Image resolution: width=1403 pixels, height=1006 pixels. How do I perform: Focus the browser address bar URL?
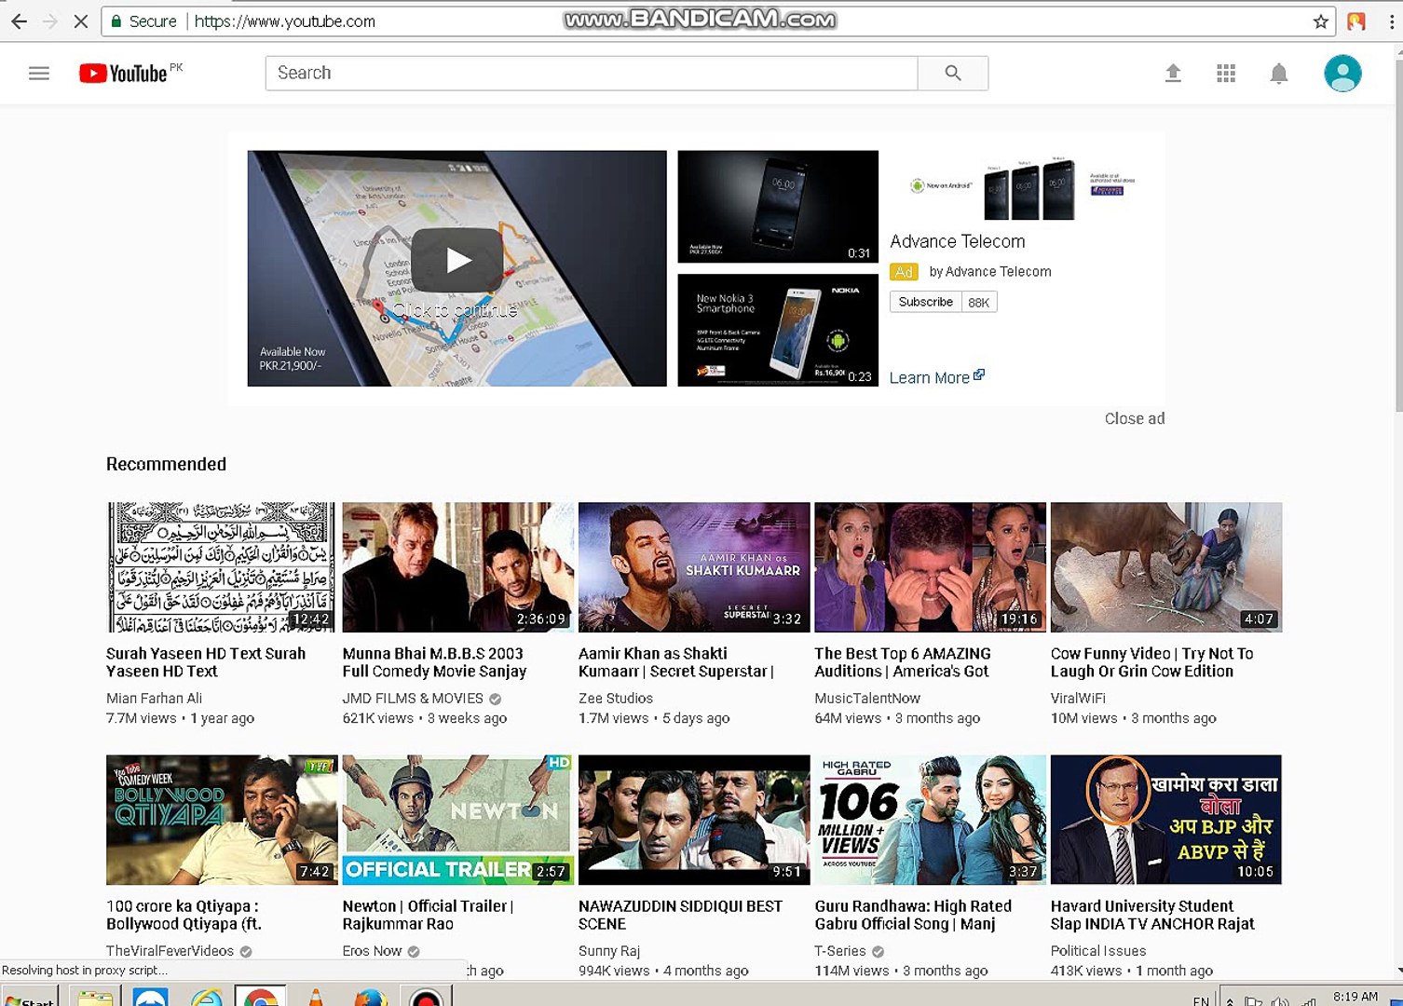coord(284,21)
